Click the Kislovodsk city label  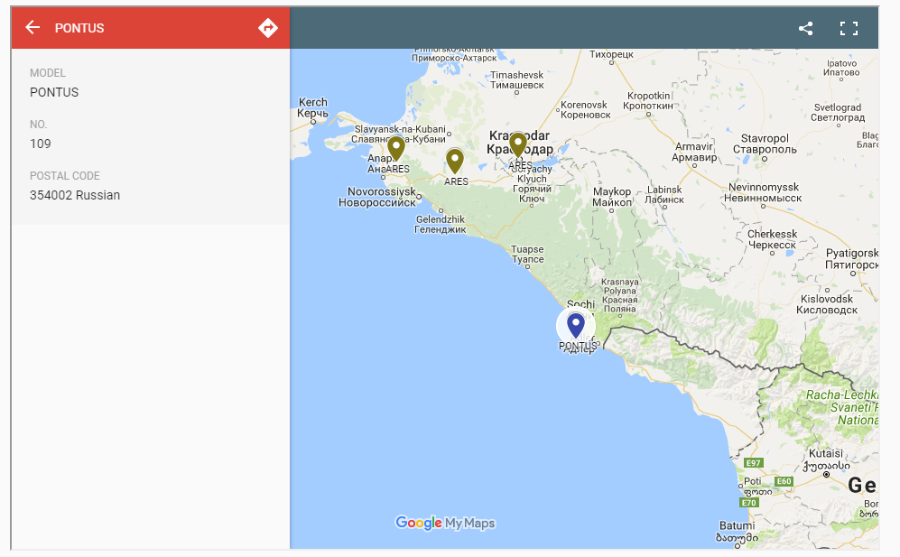[x=827, y=303]
